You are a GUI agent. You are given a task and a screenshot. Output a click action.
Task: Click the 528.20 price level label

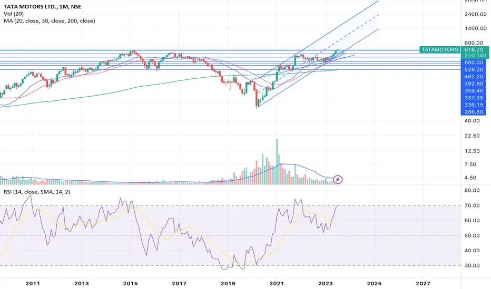(x=474, y=70)
